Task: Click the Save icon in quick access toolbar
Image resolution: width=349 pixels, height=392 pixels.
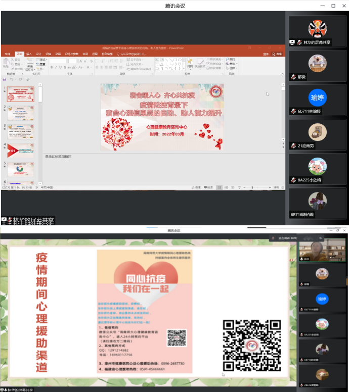Action: coord(5,79)
